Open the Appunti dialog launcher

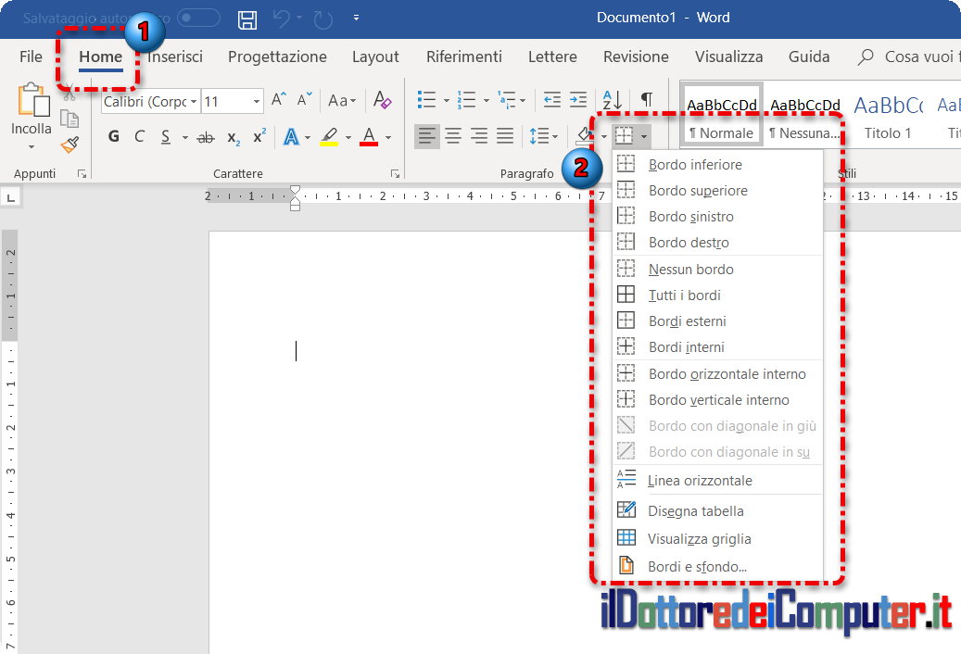point(82,174)
